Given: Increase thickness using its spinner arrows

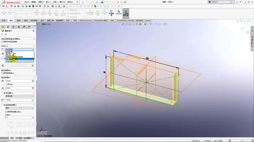Looking at the screenshot, I should pyautogui.click(x=33, y=81).
